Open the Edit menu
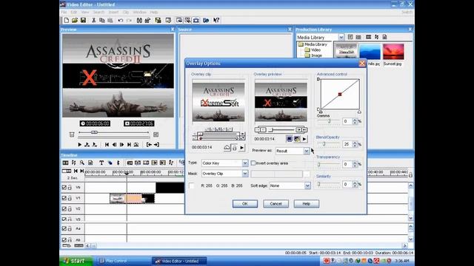This screenshot has width=474, height=266. pos(74,12)
